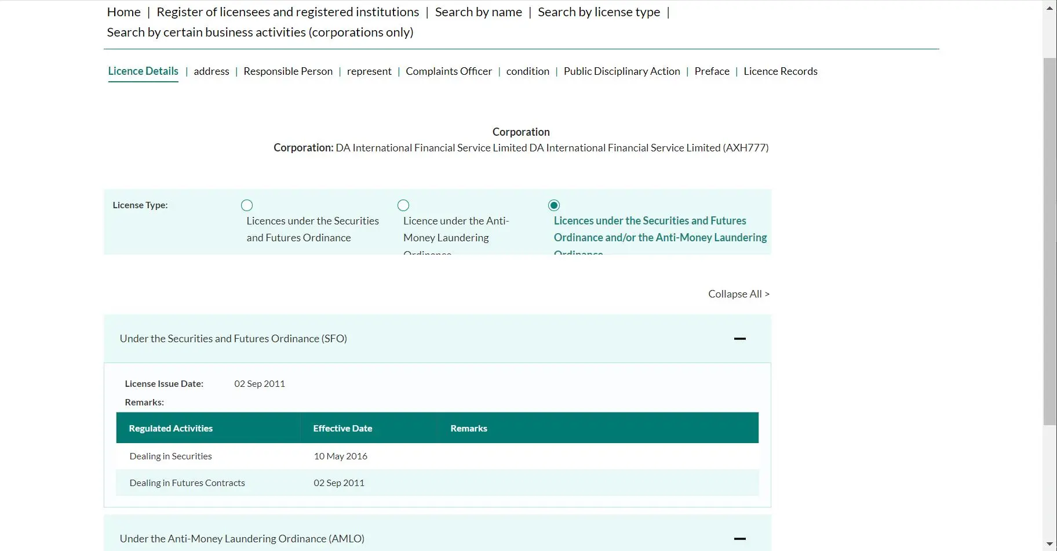Open the condition tab
1057x551 pixels.
click(x=528, y=71)
